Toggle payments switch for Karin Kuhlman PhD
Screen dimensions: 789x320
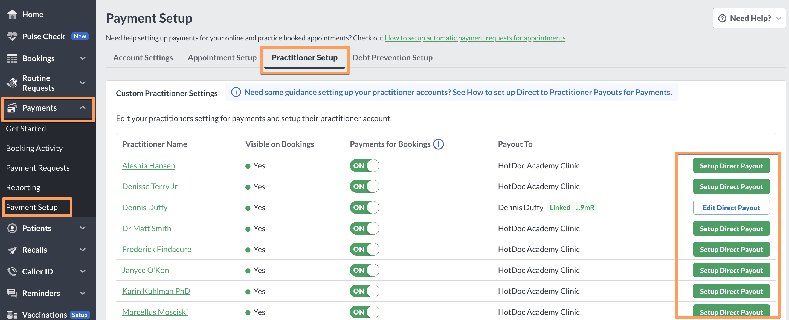click(364, 291)
